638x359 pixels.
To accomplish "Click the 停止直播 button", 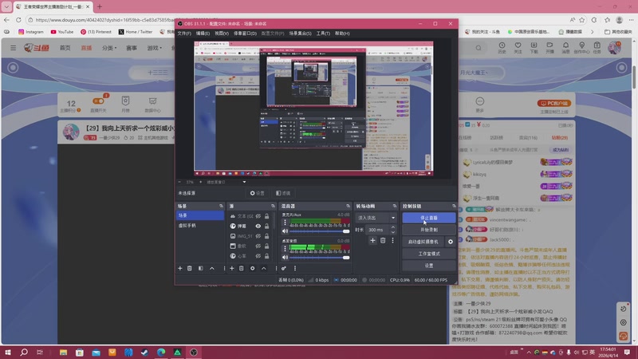I will [429, 218].
